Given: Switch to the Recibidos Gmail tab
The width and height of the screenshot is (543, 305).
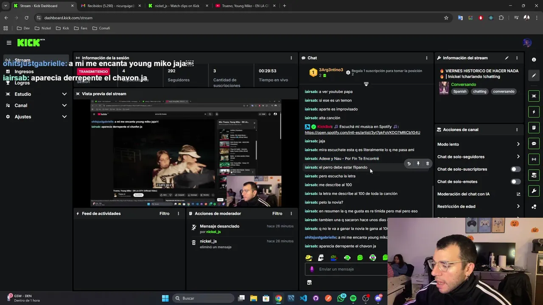Looking at the screenshot, I should click(x=111, y=6).
